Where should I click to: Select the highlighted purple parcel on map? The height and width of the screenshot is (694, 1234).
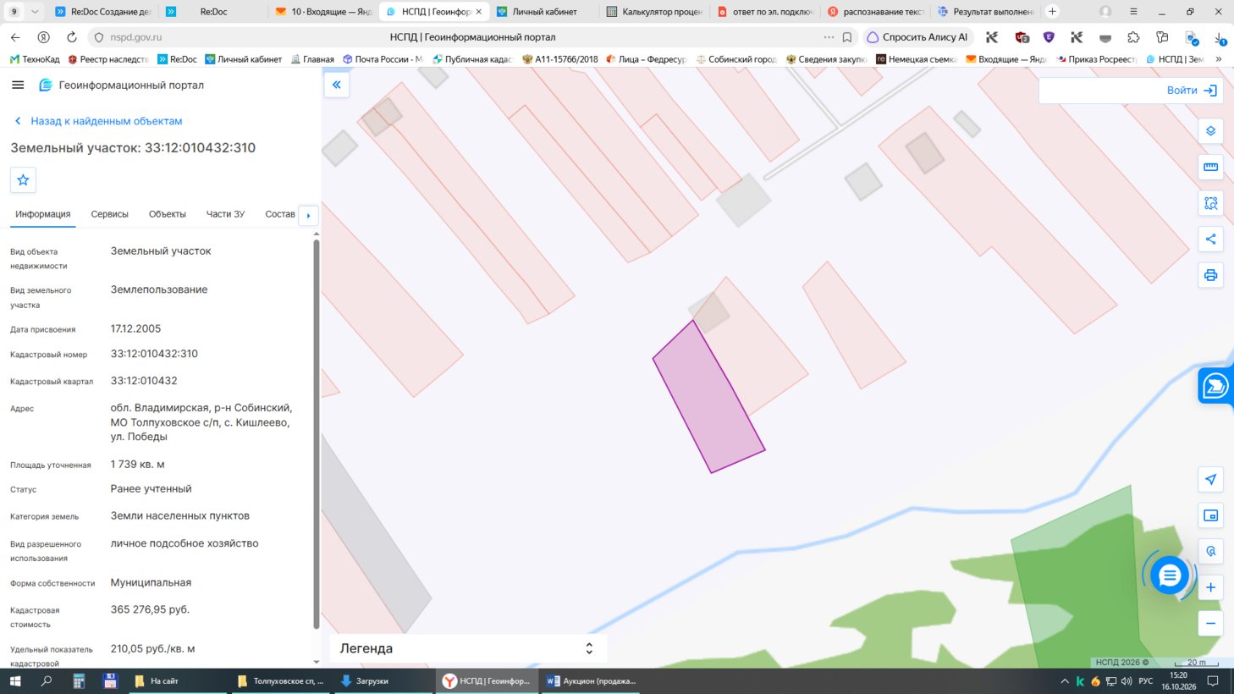coord(708,398)
